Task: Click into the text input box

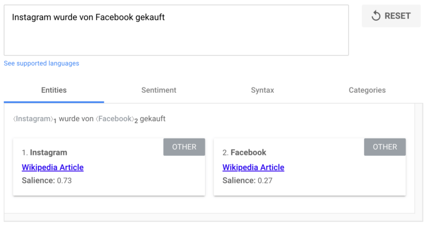Action: click(x=176, y=30)
